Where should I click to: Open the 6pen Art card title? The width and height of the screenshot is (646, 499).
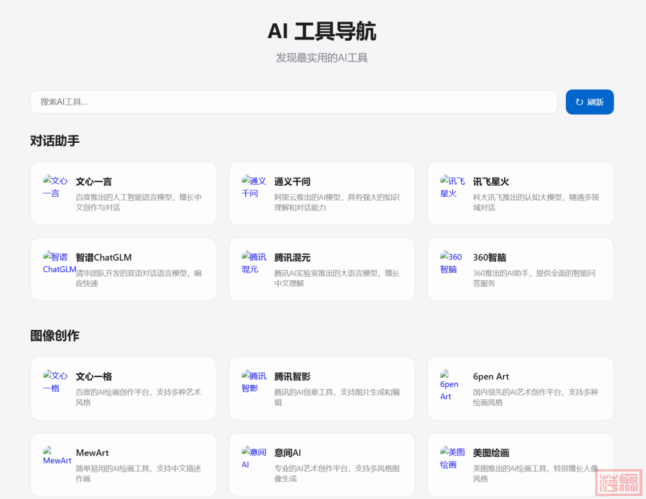click(490, 376)
